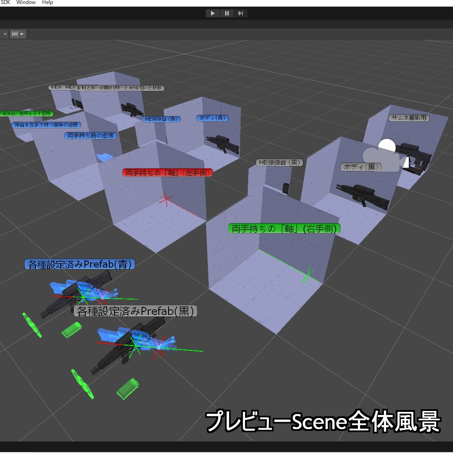Viewport: 453px width, 453px height.
Task: Select the ボディ(青) label
Action: (x=211, y=118)
